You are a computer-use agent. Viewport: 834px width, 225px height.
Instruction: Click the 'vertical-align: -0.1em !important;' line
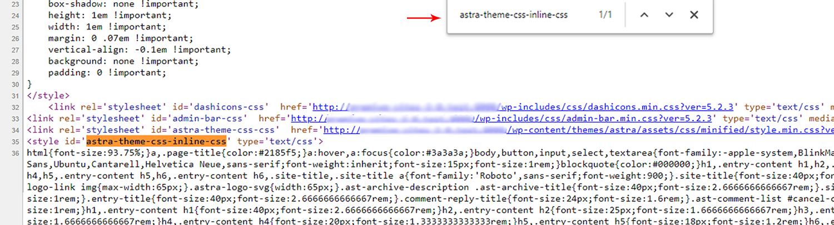tap(139, 50)
